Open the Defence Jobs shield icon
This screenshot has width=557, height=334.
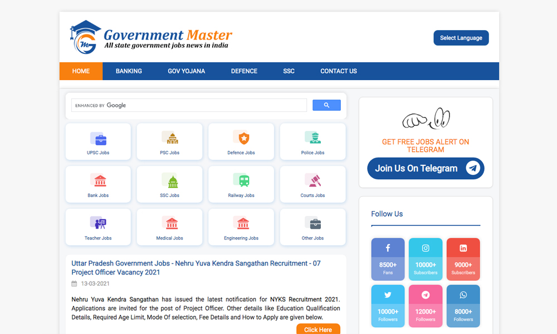[x=241, y=138]
